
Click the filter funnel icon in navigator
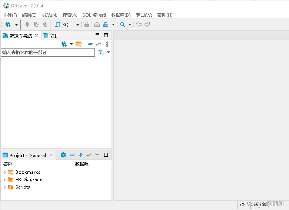[x=101, y=52]
